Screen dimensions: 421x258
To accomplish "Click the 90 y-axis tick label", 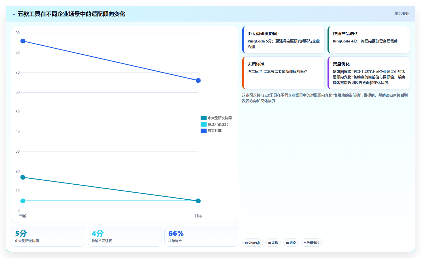I will tap(18, 33).
